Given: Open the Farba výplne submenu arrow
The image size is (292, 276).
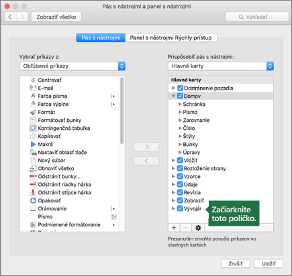Looking at the screenshot, I should 113,105.
